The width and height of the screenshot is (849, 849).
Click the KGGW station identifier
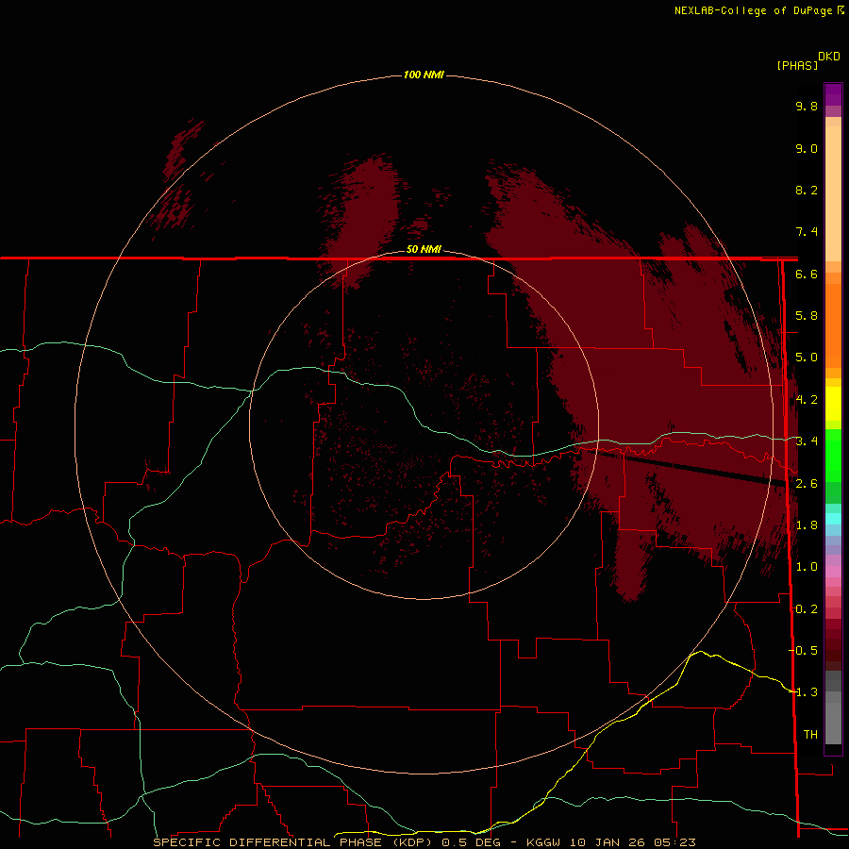(x=544, y=842)
